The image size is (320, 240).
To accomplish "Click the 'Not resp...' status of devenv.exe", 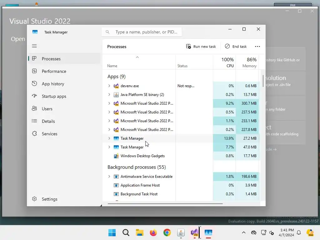I will pos(186,86).
